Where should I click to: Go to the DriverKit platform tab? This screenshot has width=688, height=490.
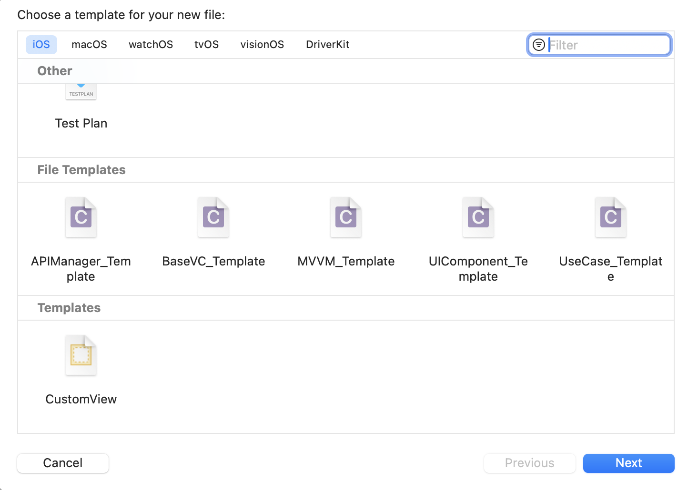click(327, 45)
